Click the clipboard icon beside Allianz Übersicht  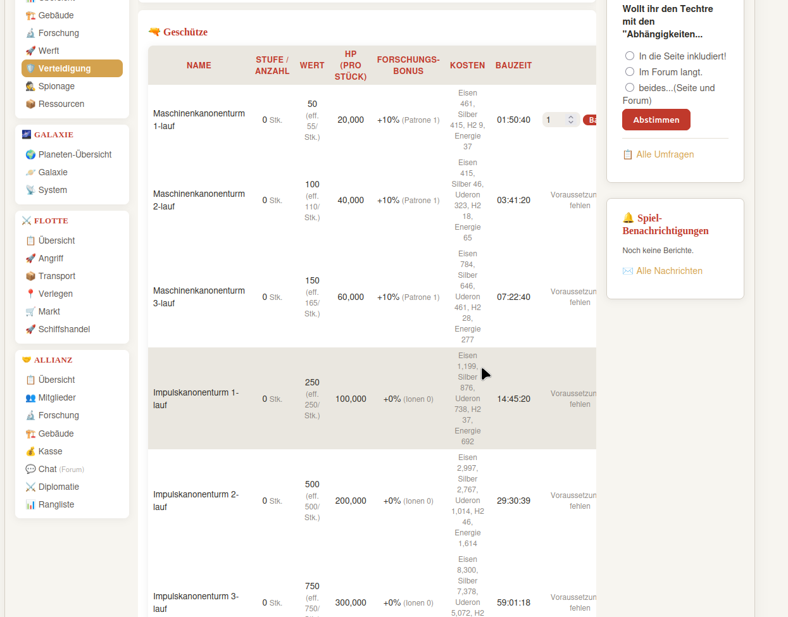(x=30, y=380)
